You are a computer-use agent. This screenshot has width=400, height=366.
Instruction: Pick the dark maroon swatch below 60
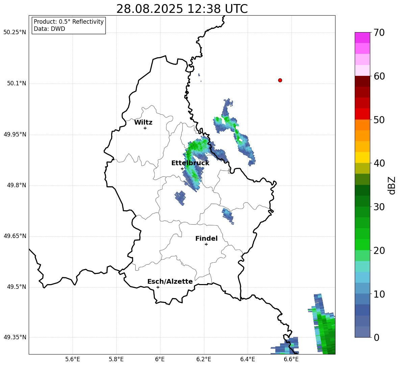[362, 82]
